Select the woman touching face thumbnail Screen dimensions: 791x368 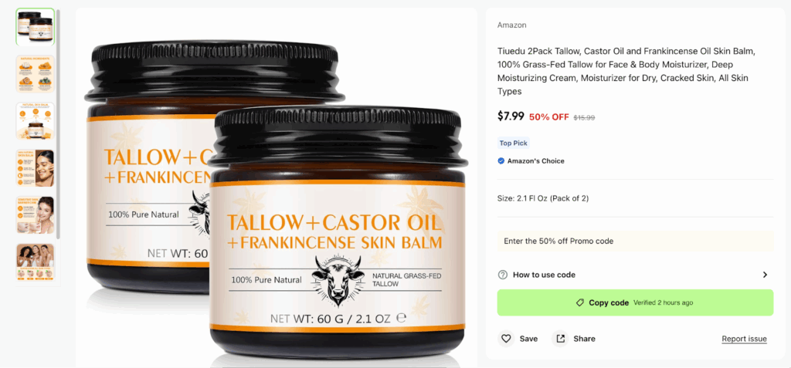[x=36, y=168]
